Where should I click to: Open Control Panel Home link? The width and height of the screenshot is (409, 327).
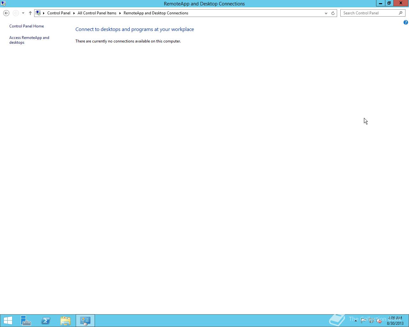[x=27, y=26]
